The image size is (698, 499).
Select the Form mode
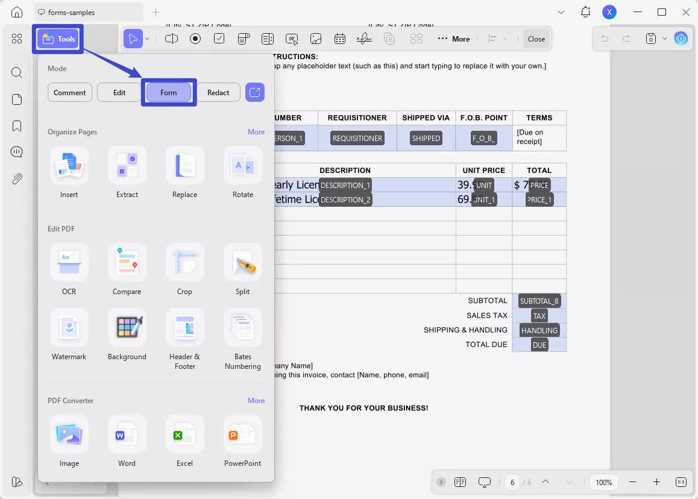(x=169, y=92)
